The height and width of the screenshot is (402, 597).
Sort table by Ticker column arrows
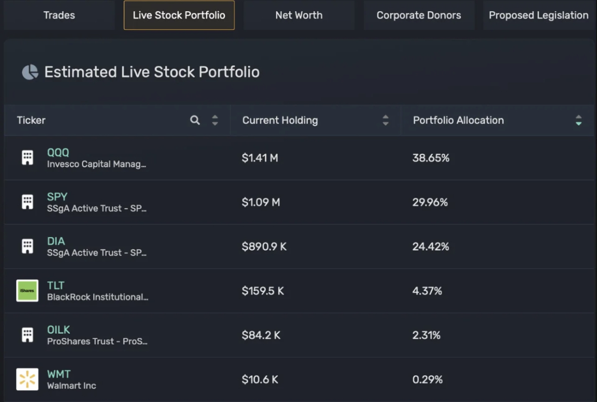click(215, 120)
